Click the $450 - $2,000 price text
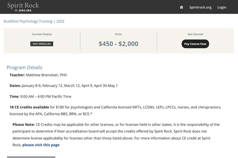This screenshot has height=158, width=238. pos(118,44)
